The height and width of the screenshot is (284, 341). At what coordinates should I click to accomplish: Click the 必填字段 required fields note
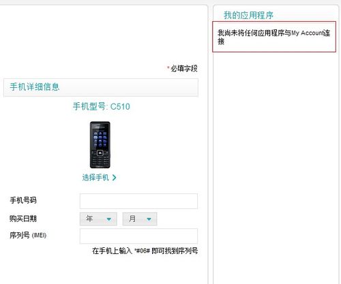pos(182,68)
